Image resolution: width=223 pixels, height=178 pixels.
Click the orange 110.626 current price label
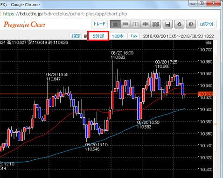point(205,94)
